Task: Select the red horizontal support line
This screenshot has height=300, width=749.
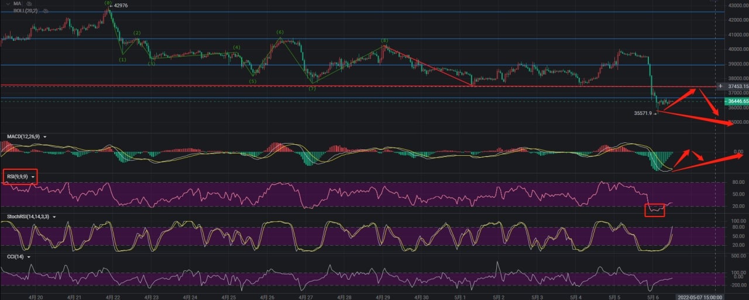Action: [x=351, y=86]
